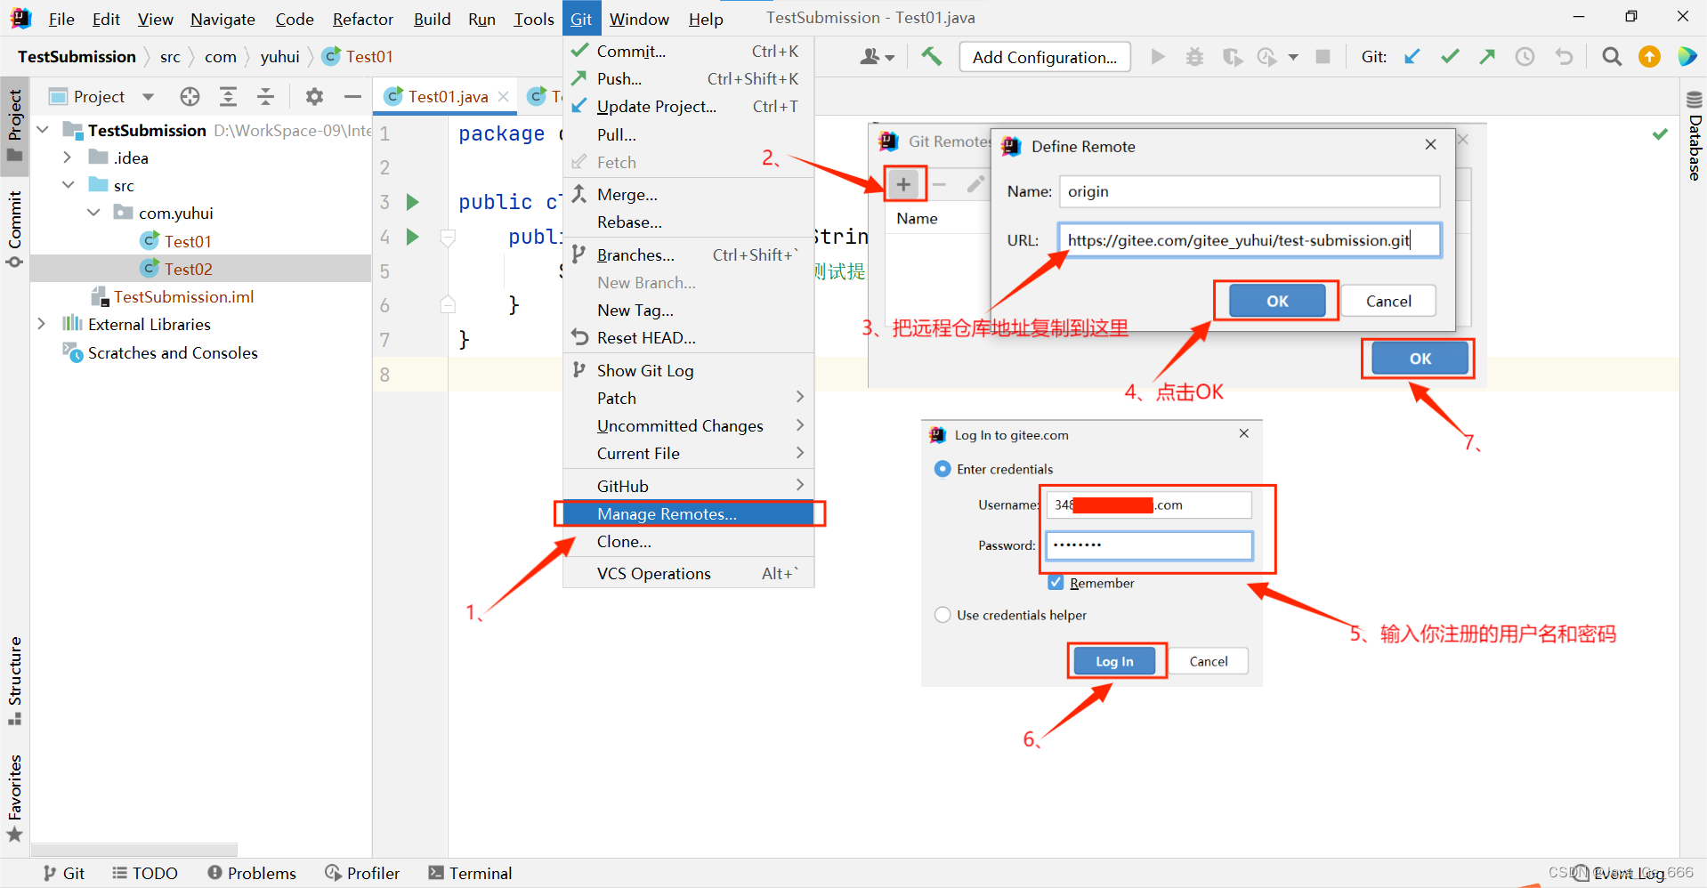
Task: Open the Project view dropdown
Action: 148,96
